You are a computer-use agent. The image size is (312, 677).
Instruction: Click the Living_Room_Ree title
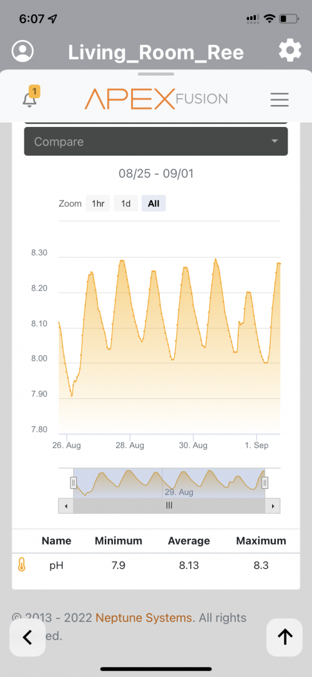156,53
